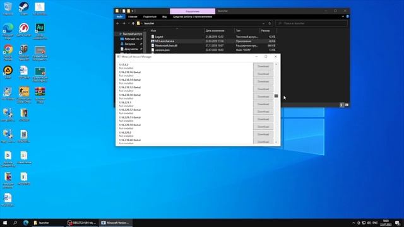Open the Steam desktop shortcut
Viewport: 404px width, 227px height.
pos(24,8)
